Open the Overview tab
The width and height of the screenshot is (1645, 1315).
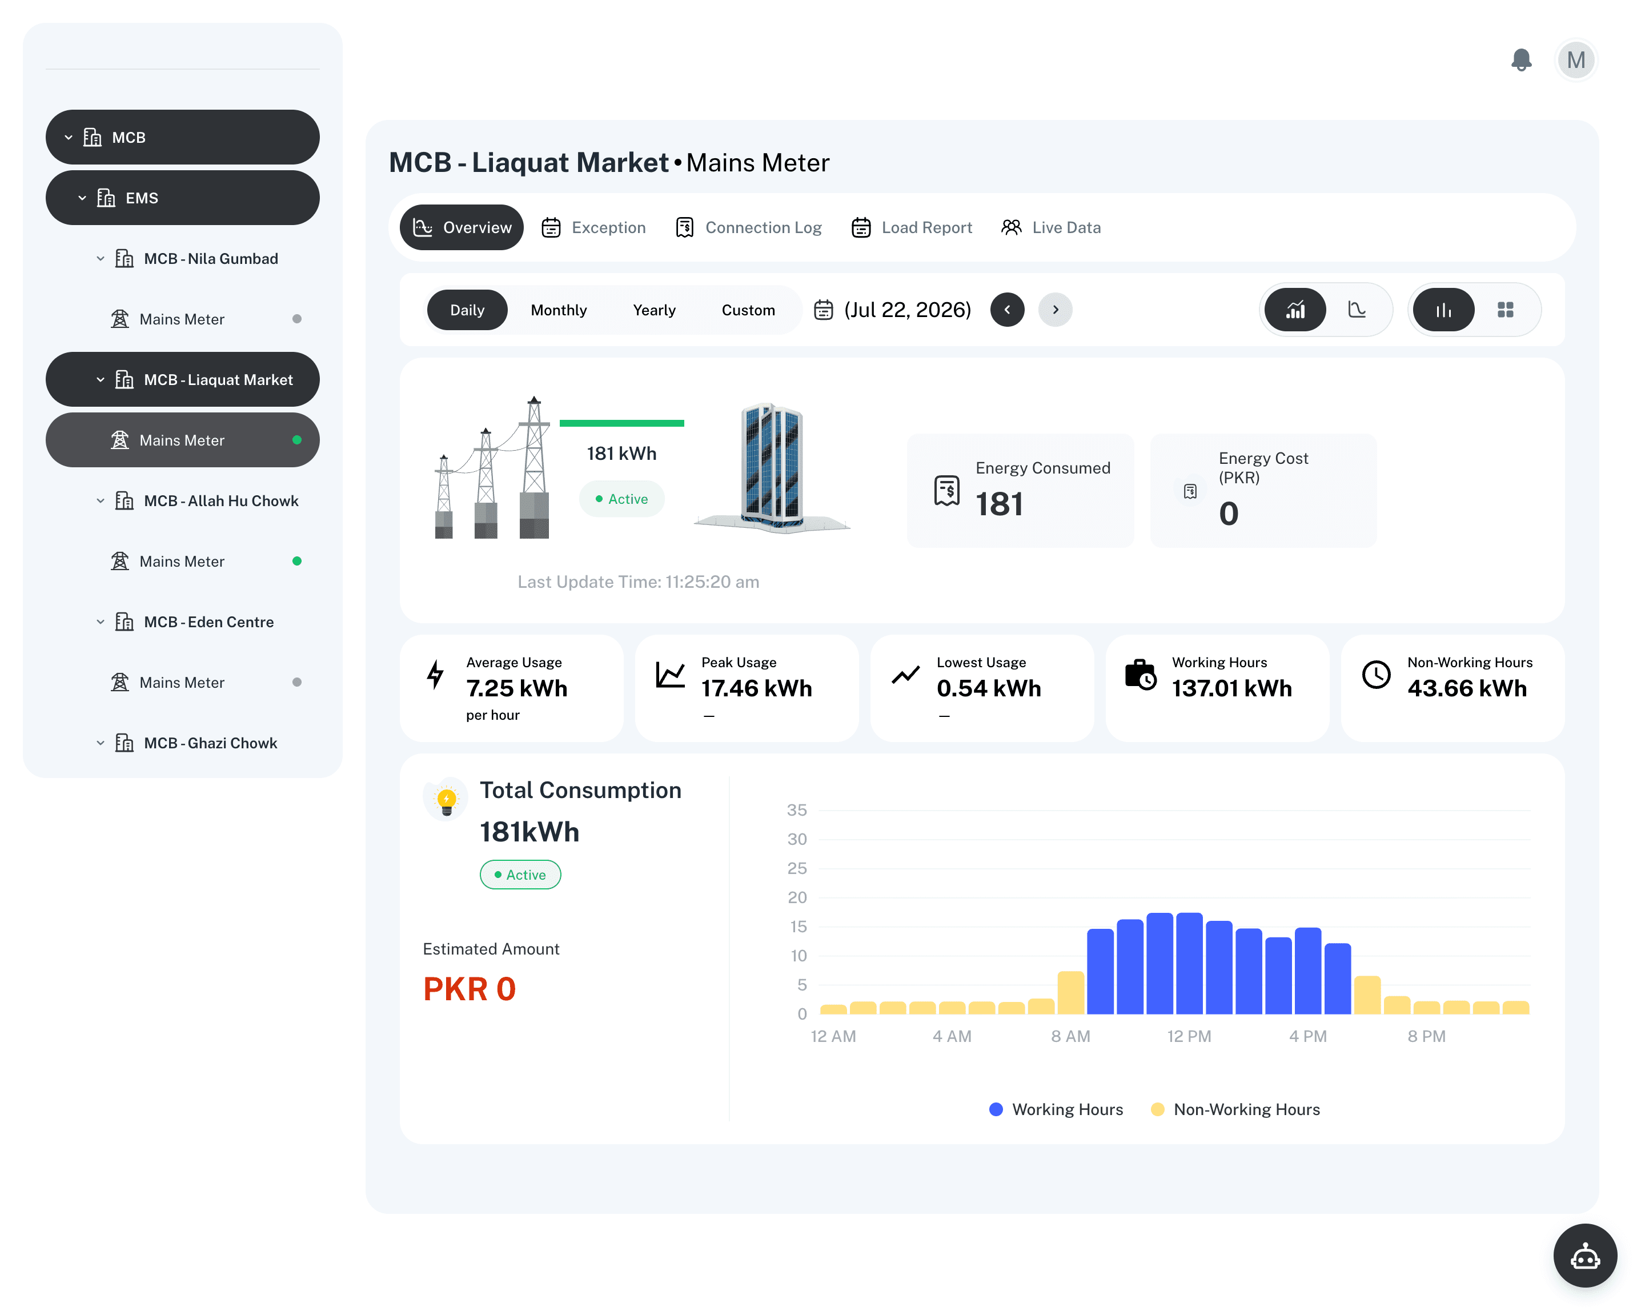pyautogui.click(x=462, y=227)
